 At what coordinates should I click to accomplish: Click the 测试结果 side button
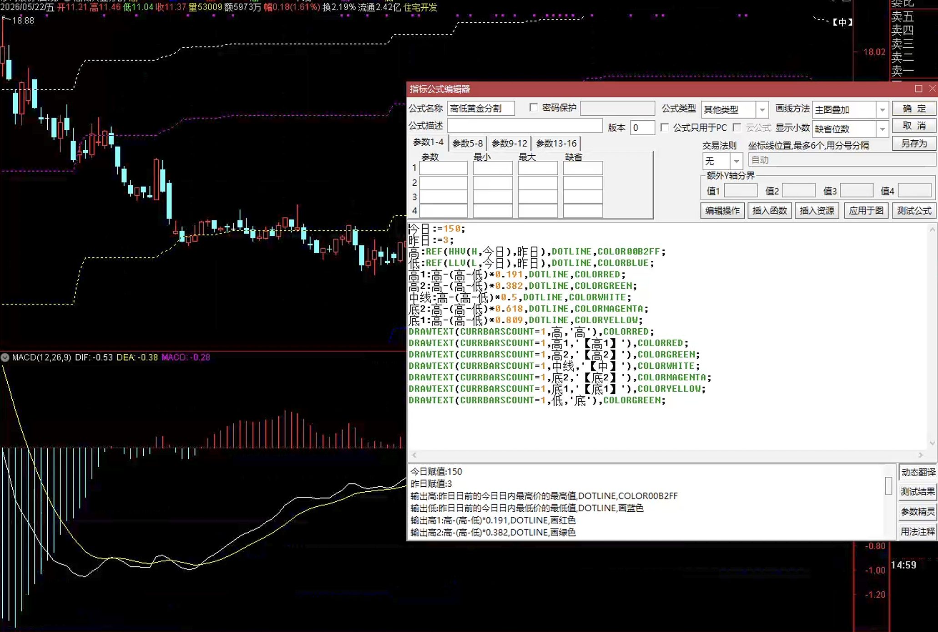pos(918,492)
